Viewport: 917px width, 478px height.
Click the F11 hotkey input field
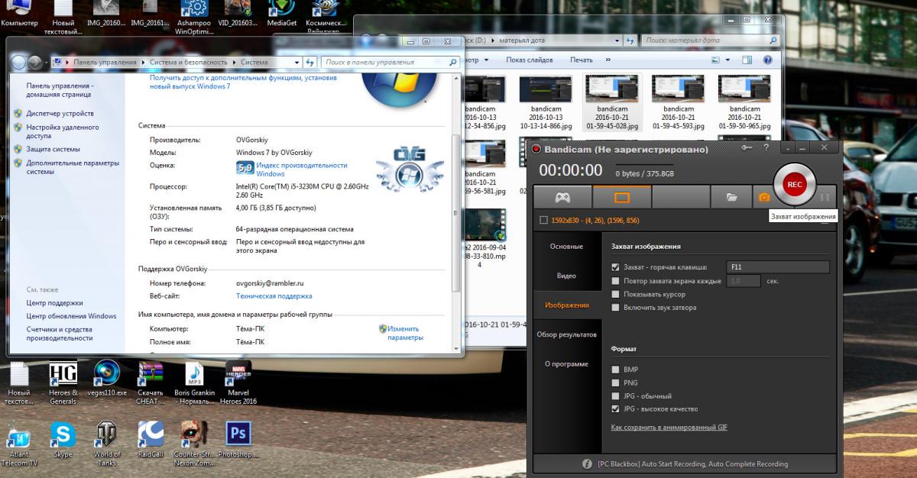click(x=777, y=267)
